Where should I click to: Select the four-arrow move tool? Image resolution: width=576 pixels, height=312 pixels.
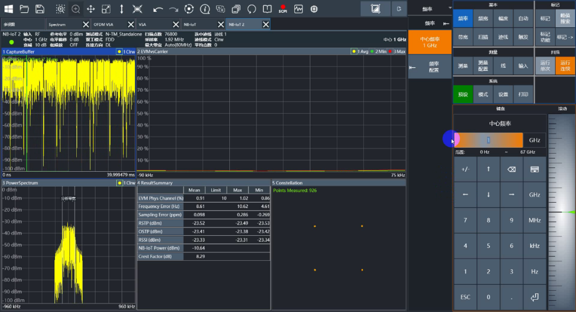[91, 9]
